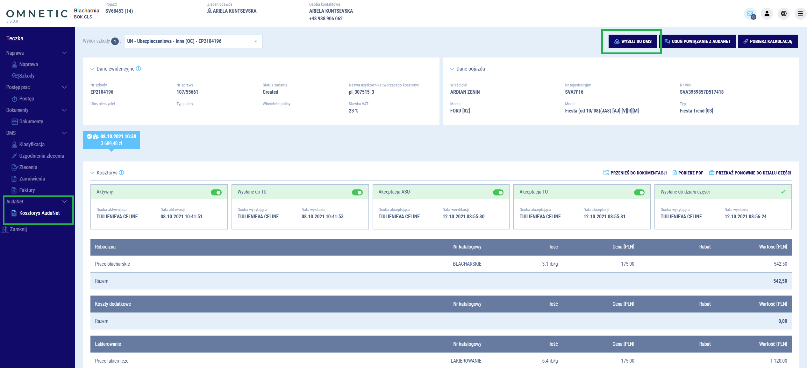Viewport: 807px width, 368px height.
Task: Click the user profile icon
Action: (767, 14)
